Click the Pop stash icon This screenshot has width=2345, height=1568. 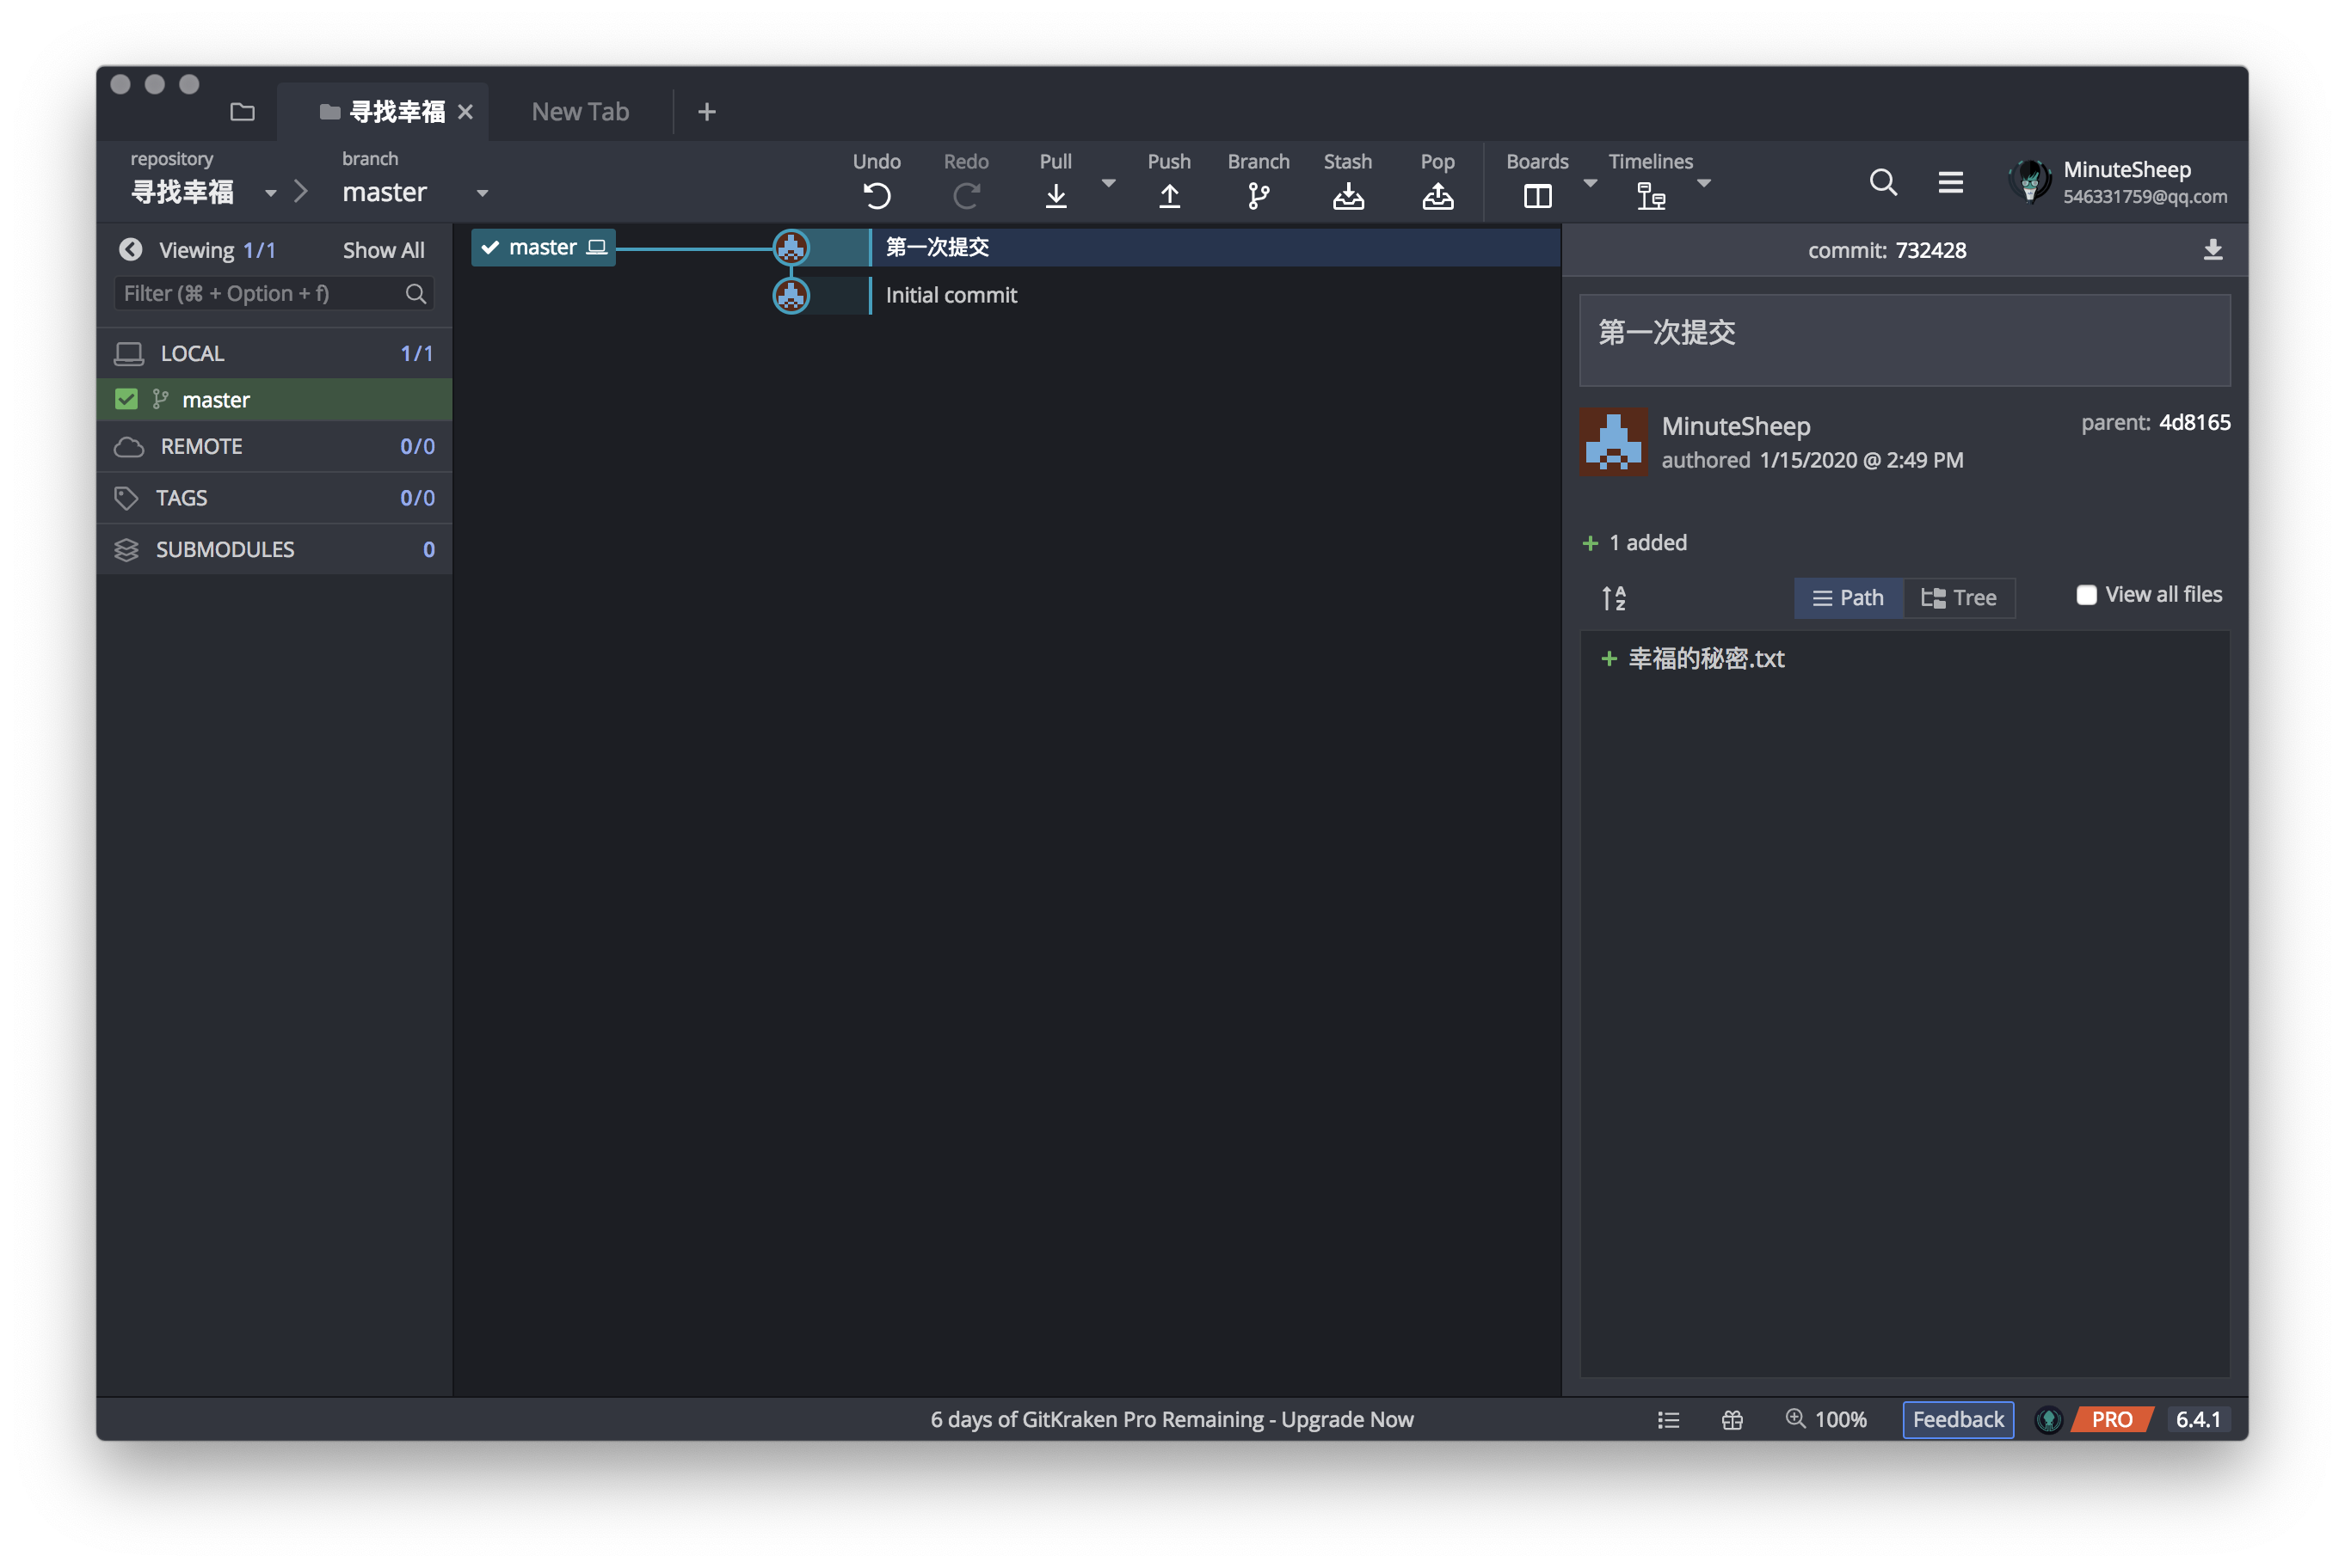coord(1437,195)
